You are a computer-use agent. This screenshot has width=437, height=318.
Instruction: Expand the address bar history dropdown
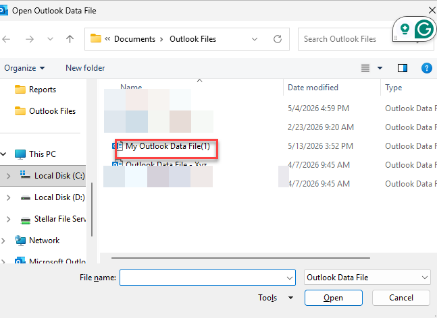(x=255, y=39)
